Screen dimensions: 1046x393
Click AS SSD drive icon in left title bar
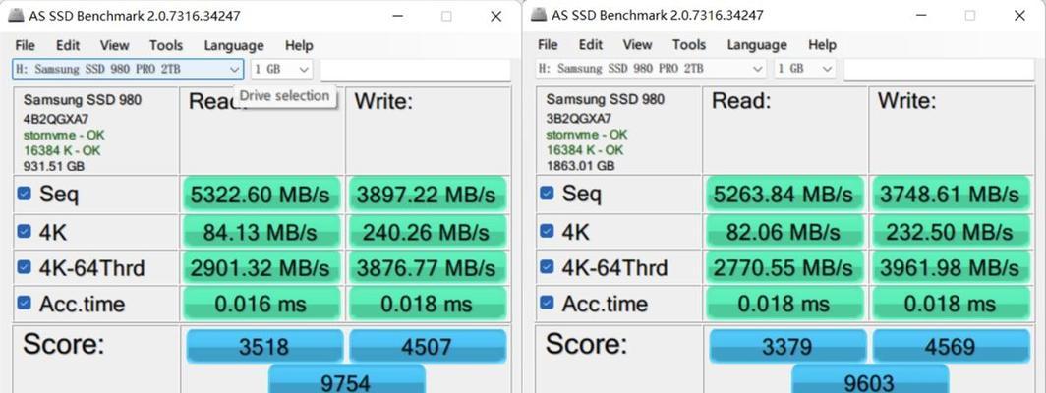click(x=16, y=16)
